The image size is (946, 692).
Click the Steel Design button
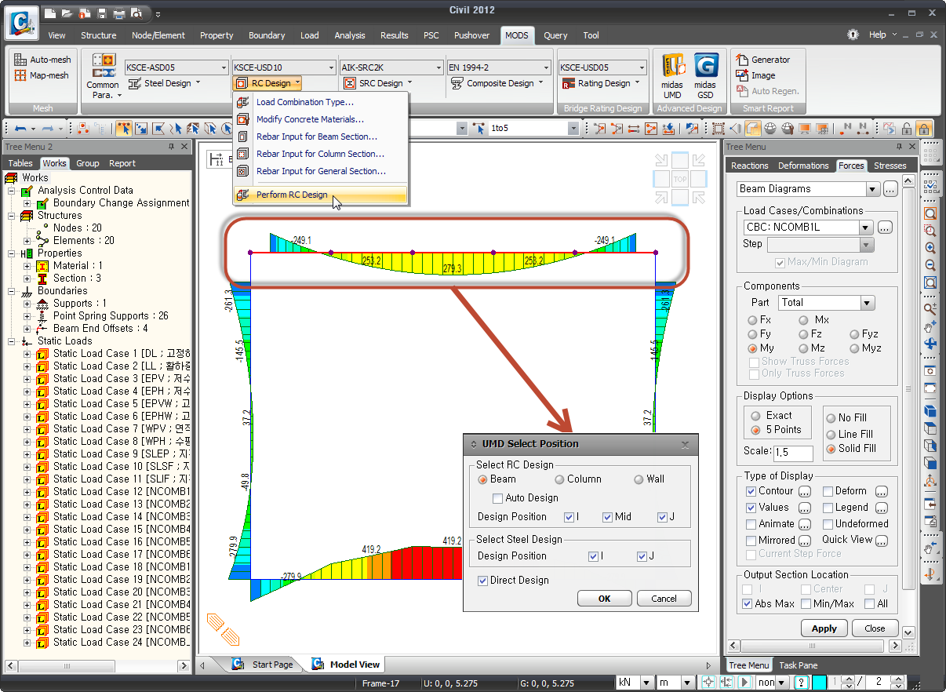point(165,83)
